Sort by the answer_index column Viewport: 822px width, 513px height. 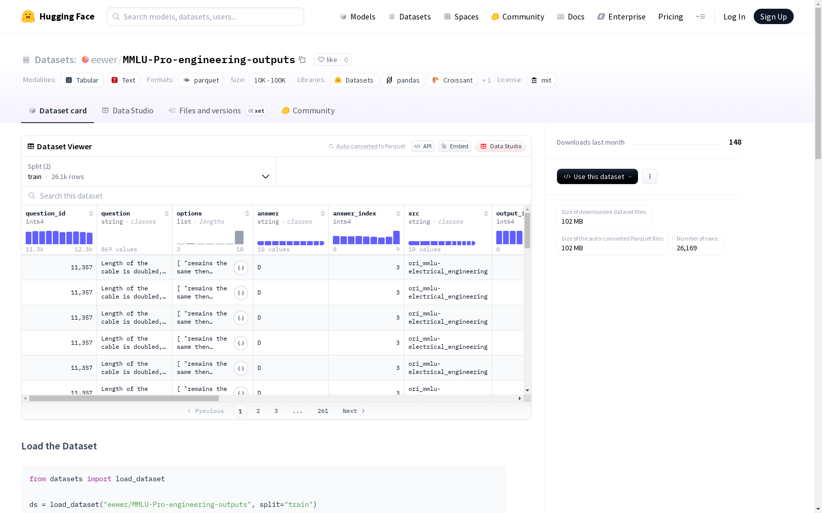coord(398,213)
